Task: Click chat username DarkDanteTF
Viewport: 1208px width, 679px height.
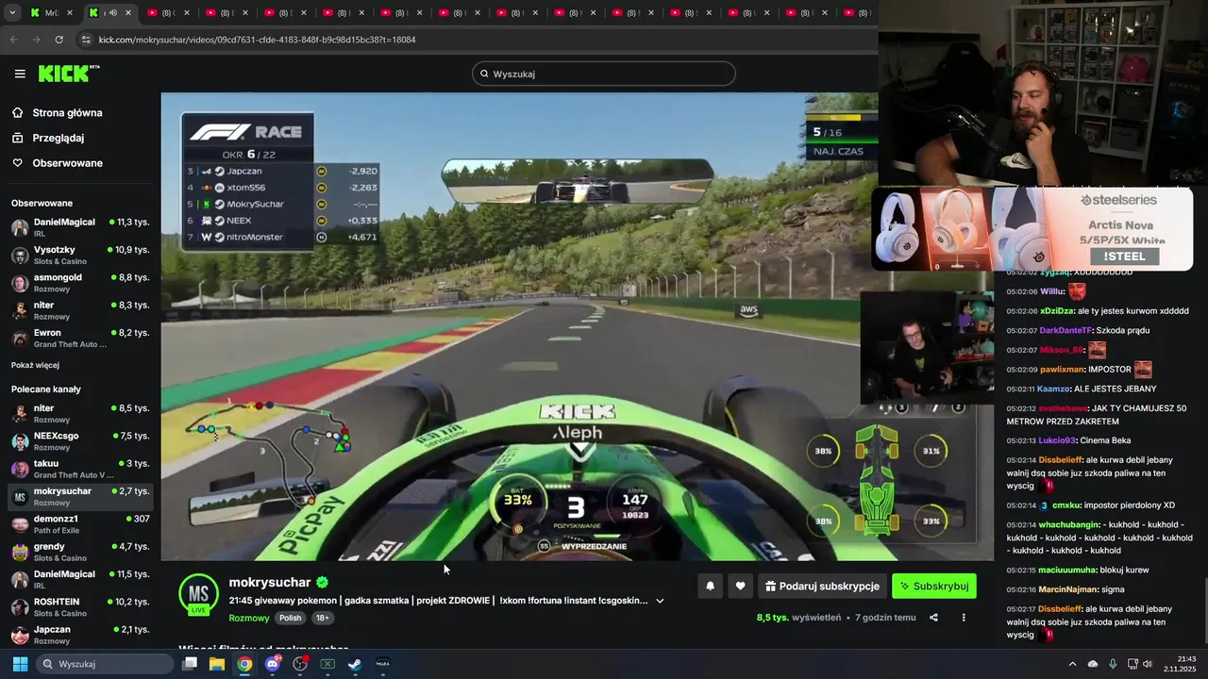Action: pos(1065,331)
